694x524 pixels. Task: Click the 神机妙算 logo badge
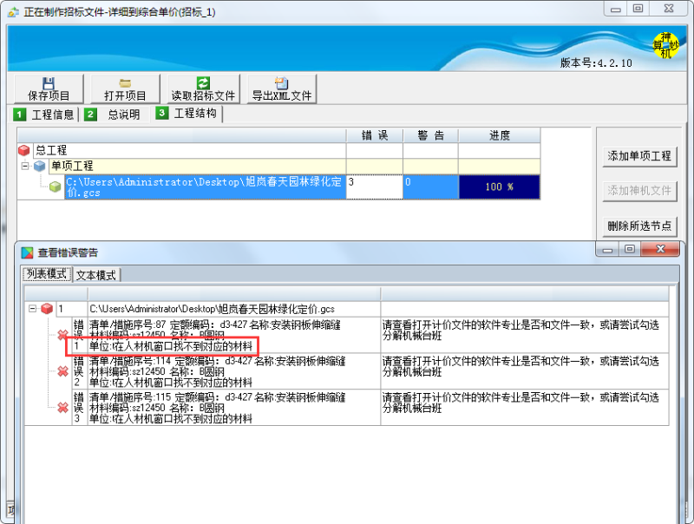click(x=665, y=45)
